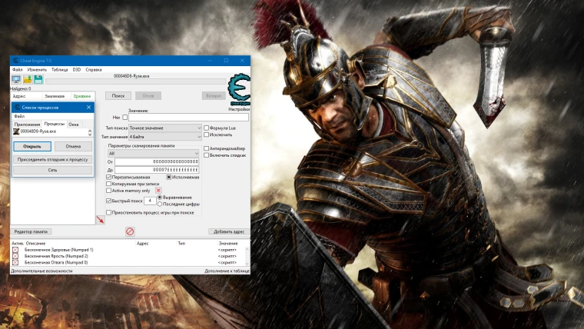Click Присоединить отладчик к процессу button
Image resolution: width=584 pixels, height=329 pixels.
click(52, 159)
